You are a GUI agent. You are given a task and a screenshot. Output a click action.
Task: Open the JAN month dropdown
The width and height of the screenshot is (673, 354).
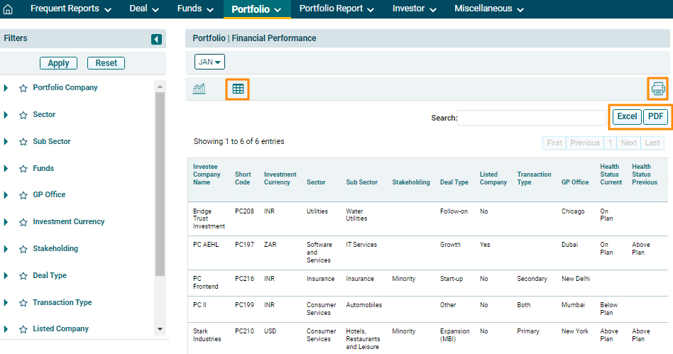(209, 62)
